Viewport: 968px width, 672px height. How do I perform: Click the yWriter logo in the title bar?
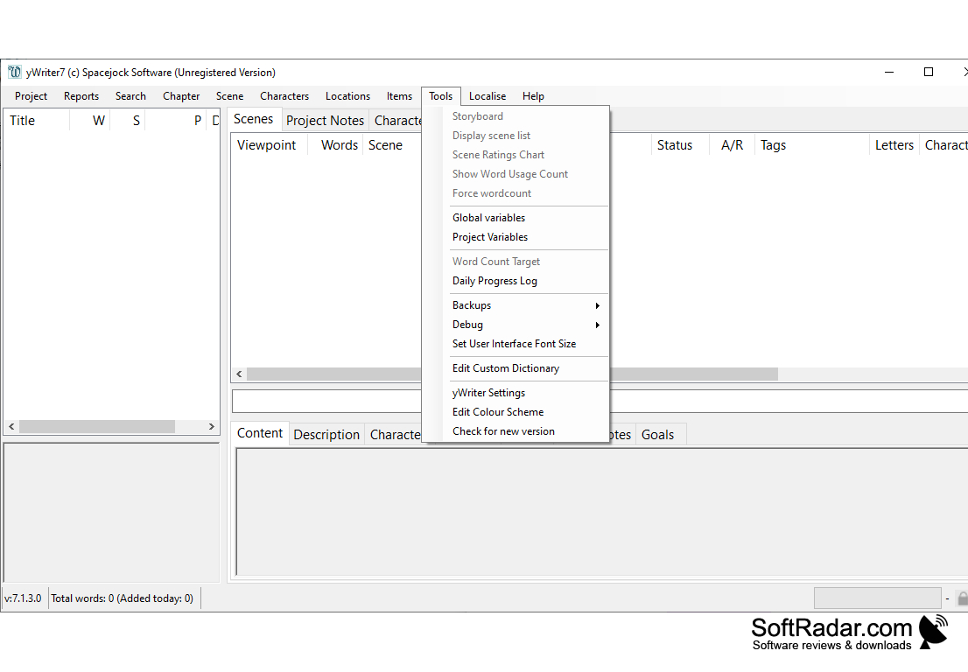click(x=14, y=73)
